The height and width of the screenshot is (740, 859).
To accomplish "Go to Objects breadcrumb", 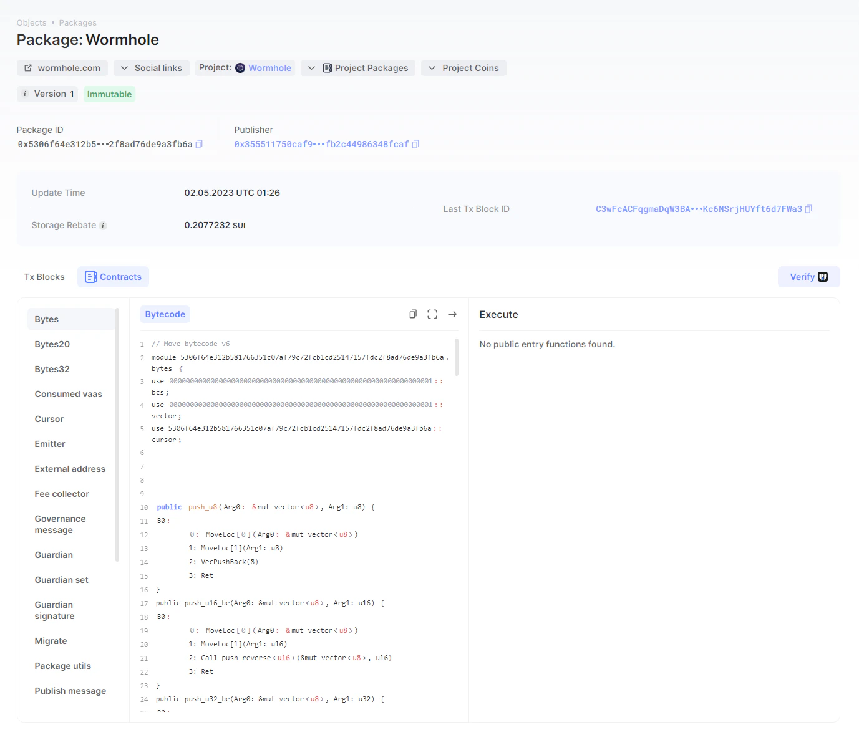I will (x=32, y=23).
